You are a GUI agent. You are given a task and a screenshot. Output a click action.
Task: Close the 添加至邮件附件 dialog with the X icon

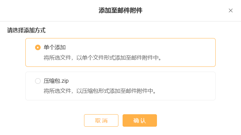tap(231, 10)
